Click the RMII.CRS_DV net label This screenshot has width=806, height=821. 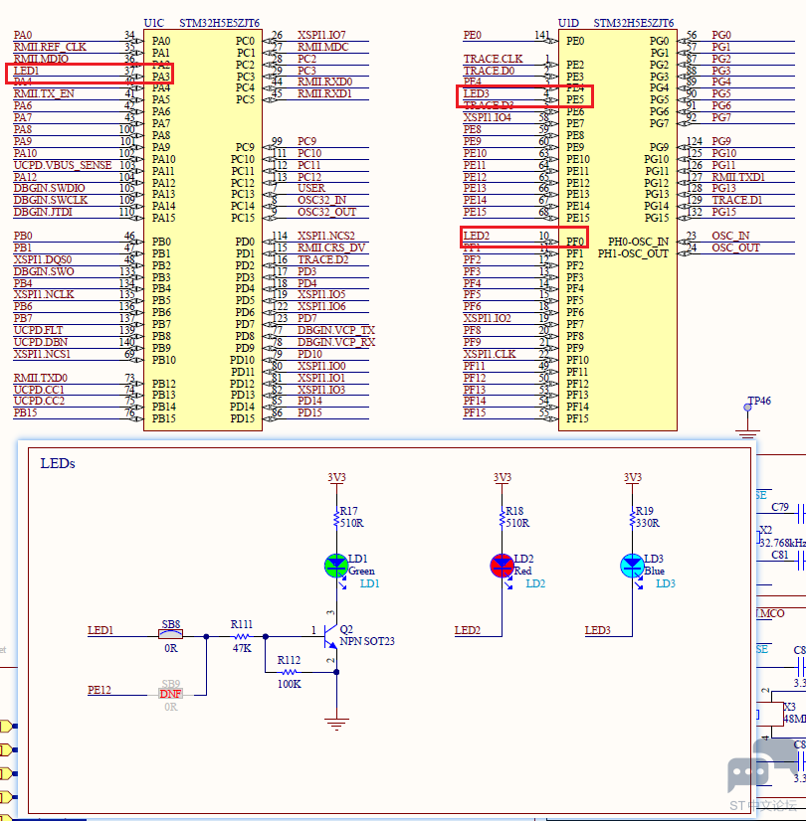(x=331, y=247)
